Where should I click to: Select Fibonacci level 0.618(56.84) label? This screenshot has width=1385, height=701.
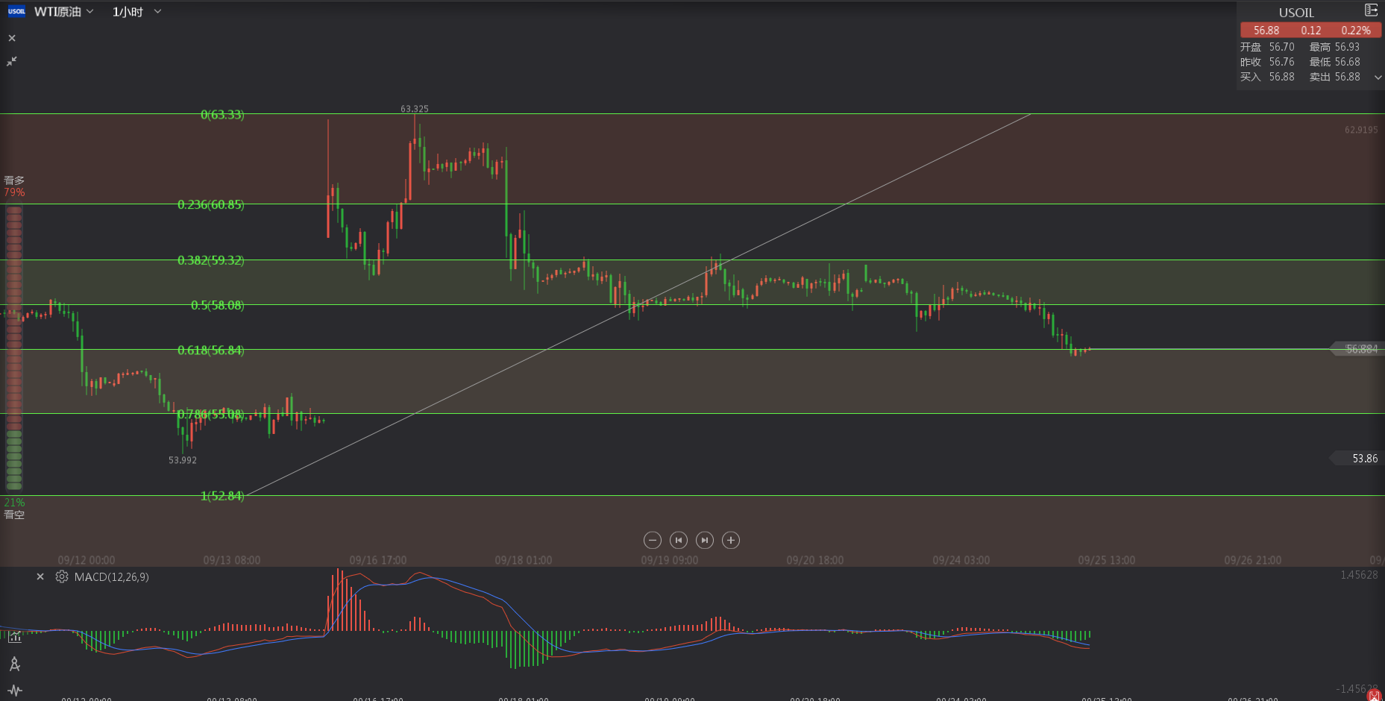point(211,350)
